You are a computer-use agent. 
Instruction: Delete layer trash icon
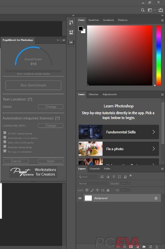(x=156, y=247)
